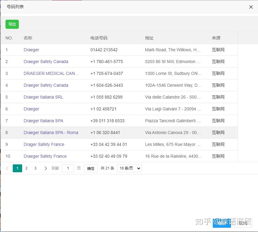Click address 102A-1546 Derwent Way
The height and width of the screenshot is (232, 258).
[x=173, y=85]
